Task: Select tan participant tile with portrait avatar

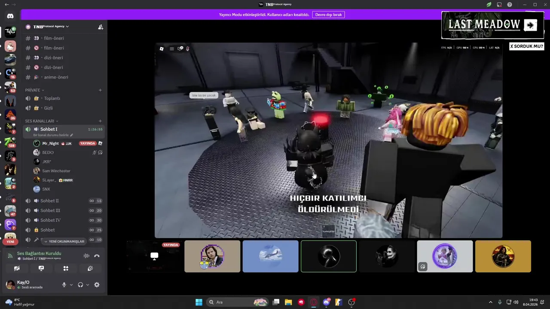Action: [x=212, y=256]
